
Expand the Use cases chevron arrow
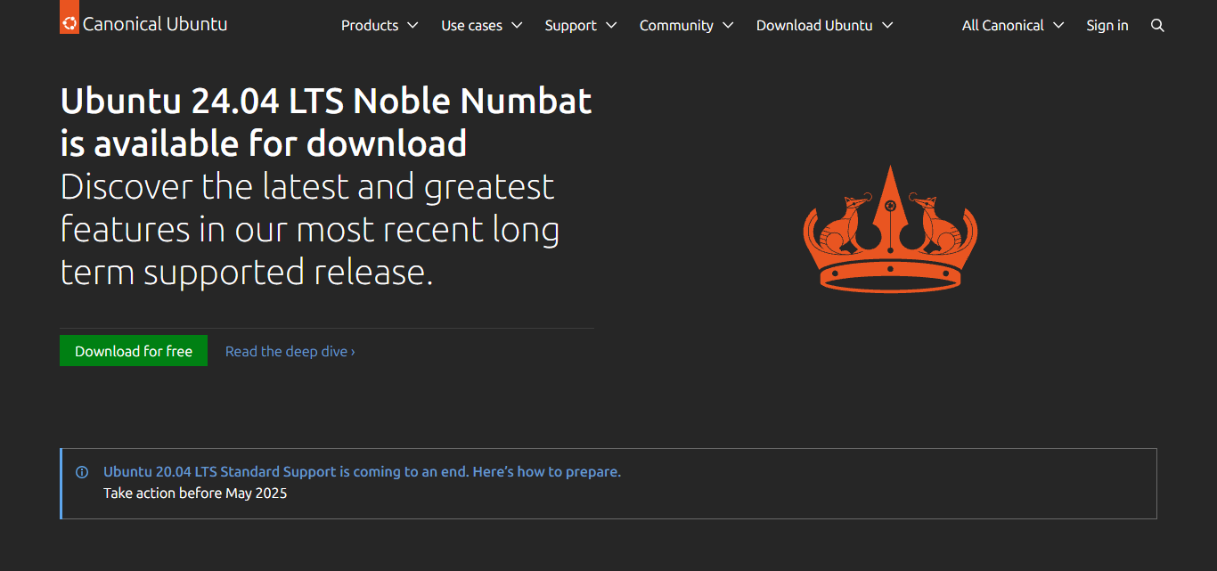click(x=517, y=26)
